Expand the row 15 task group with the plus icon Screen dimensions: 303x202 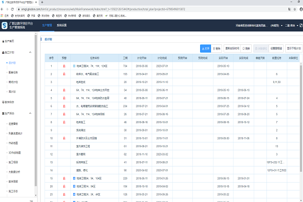pos(74,179)
